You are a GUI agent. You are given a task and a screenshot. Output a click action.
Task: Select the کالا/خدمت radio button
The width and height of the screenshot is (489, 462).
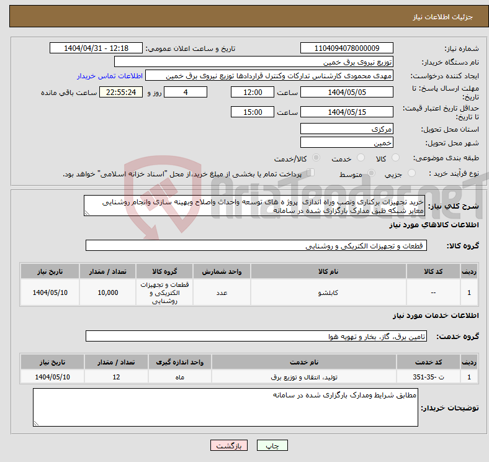click(316, 158)
